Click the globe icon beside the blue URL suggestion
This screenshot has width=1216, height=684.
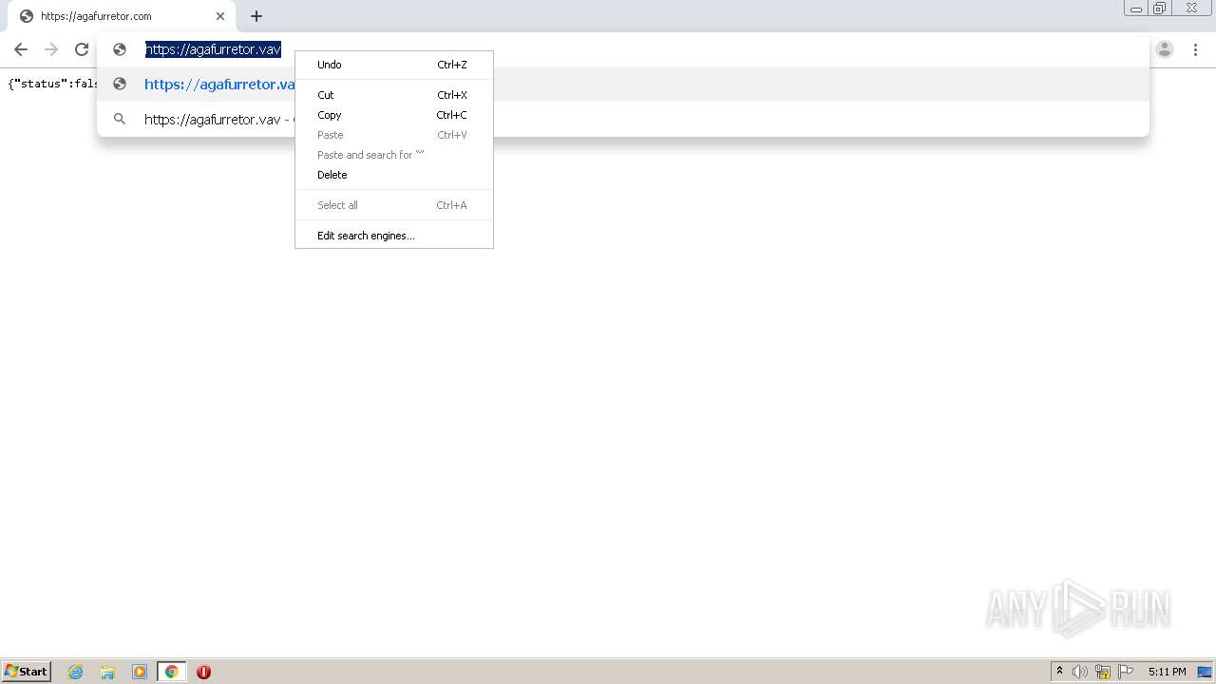coord(120,85)
